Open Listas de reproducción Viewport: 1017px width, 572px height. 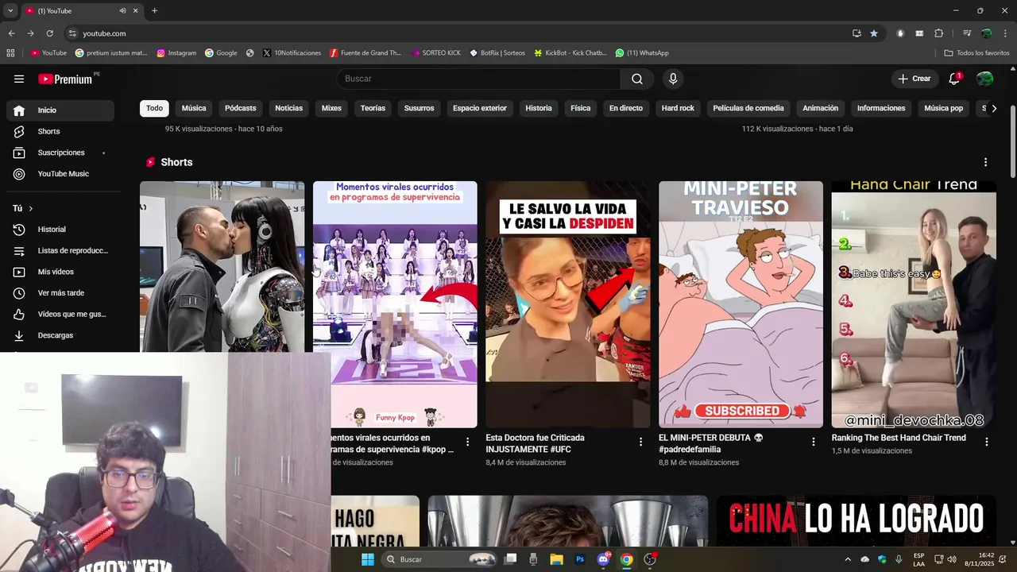click(60, 250)
